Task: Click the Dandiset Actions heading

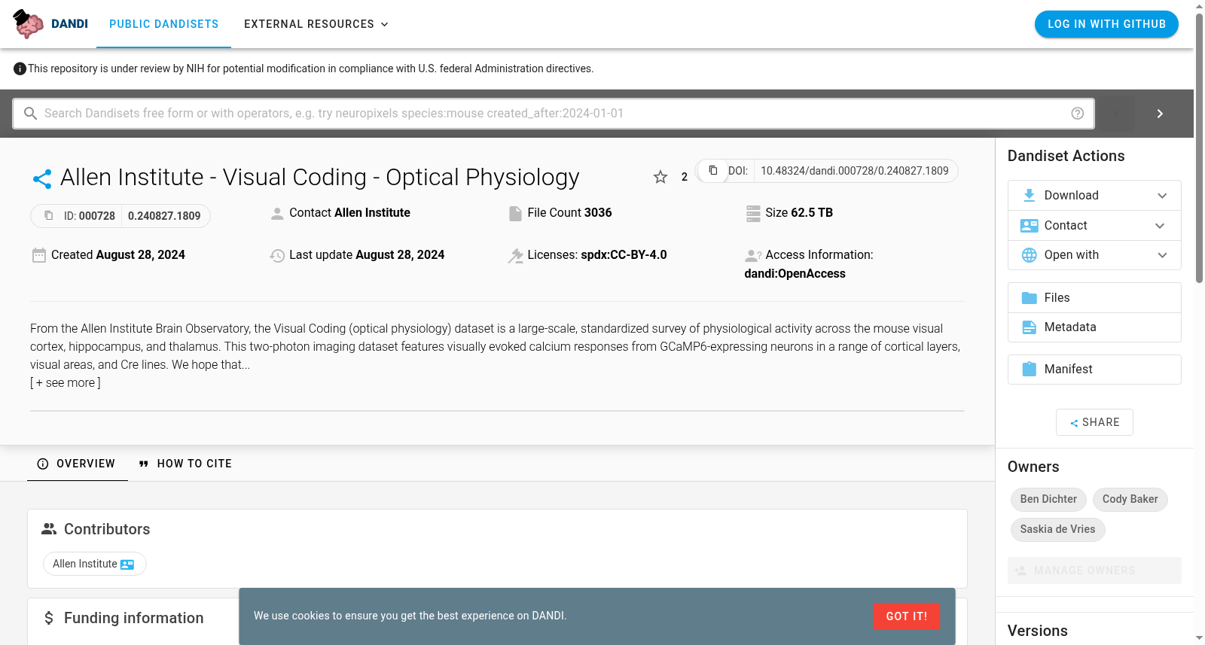Action: click(1066, 156)
